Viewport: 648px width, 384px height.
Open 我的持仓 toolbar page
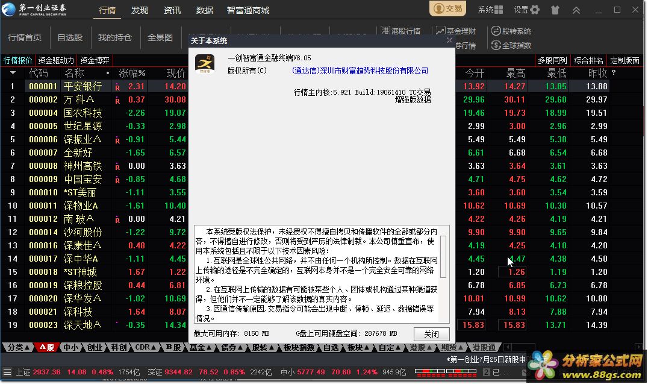coord(115,37)
